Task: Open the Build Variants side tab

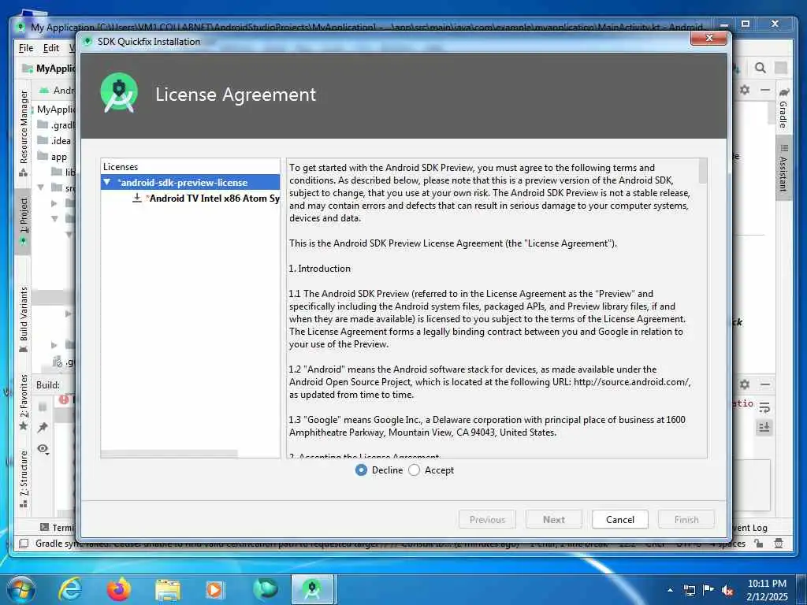Action: click(24, 319)
